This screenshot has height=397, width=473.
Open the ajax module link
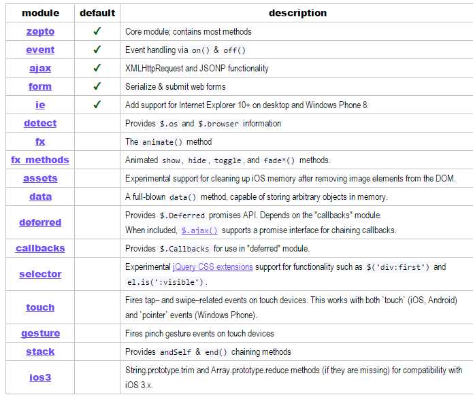click(x=40, y=68)
